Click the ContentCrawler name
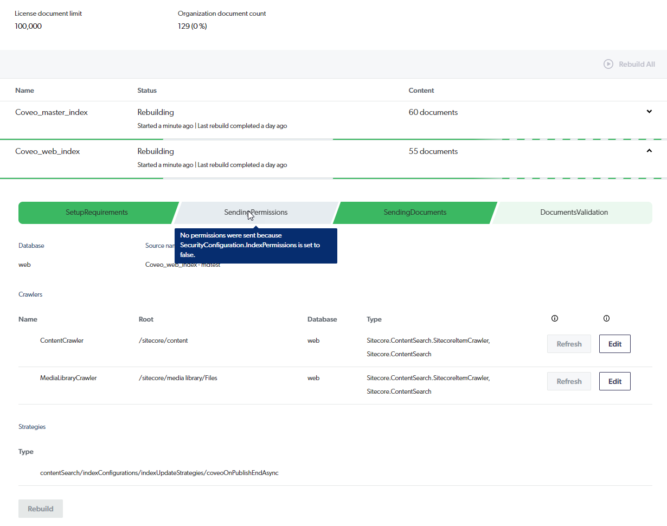This screenshot has height=526, width=667. (62, 341)
